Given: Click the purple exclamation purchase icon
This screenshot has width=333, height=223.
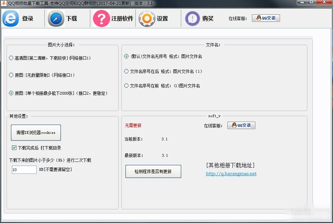Looking at the screenshot, I should tap(192, 18).
